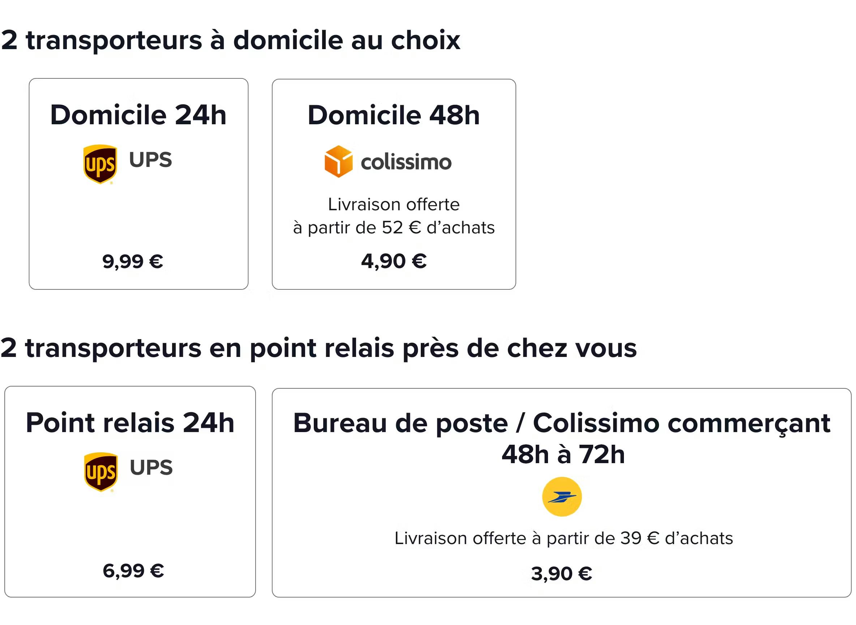Click the 6,99 € price

(x=133, y=571)
